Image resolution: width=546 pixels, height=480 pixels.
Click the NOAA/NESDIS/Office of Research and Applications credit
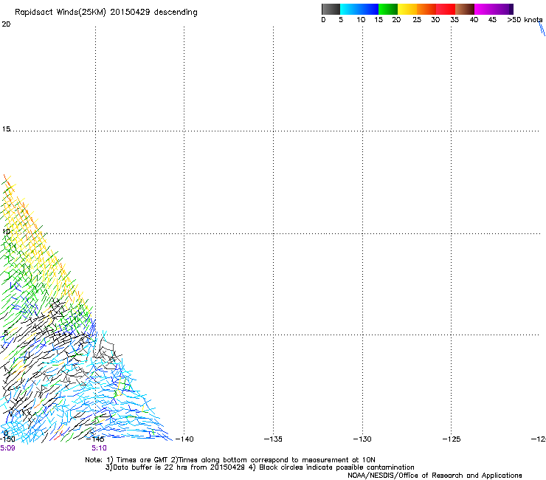(x=435, y=476)
